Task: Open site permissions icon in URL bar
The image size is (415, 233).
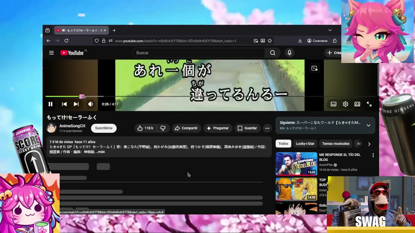Action: (x=111, y=41)
